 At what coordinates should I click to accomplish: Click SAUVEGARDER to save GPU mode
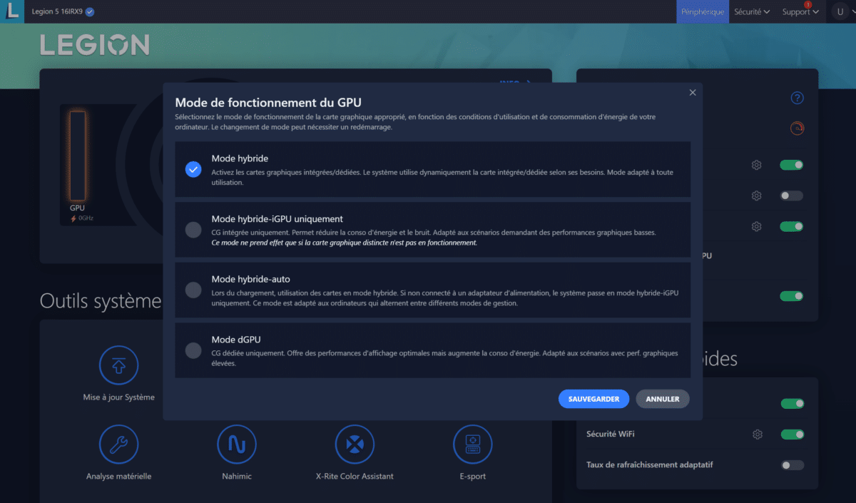[593, 399]
